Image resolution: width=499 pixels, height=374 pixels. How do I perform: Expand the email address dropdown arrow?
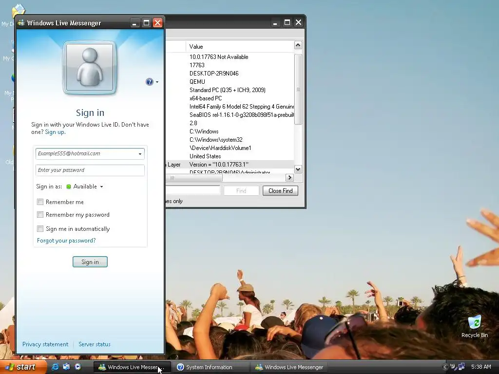click(x=140, y=154)
